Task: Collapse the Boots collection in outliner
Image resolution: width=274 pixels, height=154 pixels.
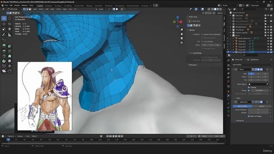Action: point(231,36)
